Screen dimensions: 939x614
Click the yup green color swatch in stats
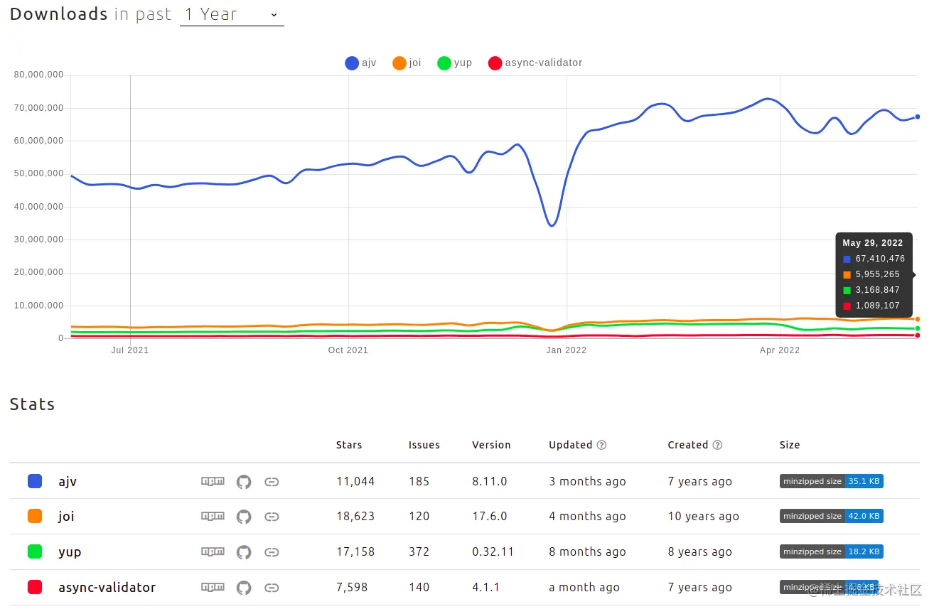[35, 551]
